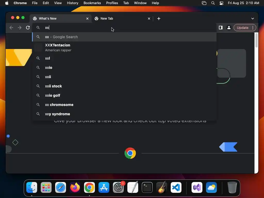Screen dimensions: 264x198
Task: Open the Edit menu
Action: [46, 3]
